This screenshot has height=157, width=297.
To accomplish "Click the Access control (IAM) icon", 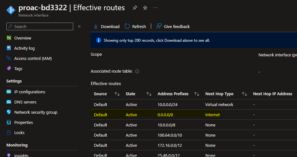I will [x=9, y=58].
